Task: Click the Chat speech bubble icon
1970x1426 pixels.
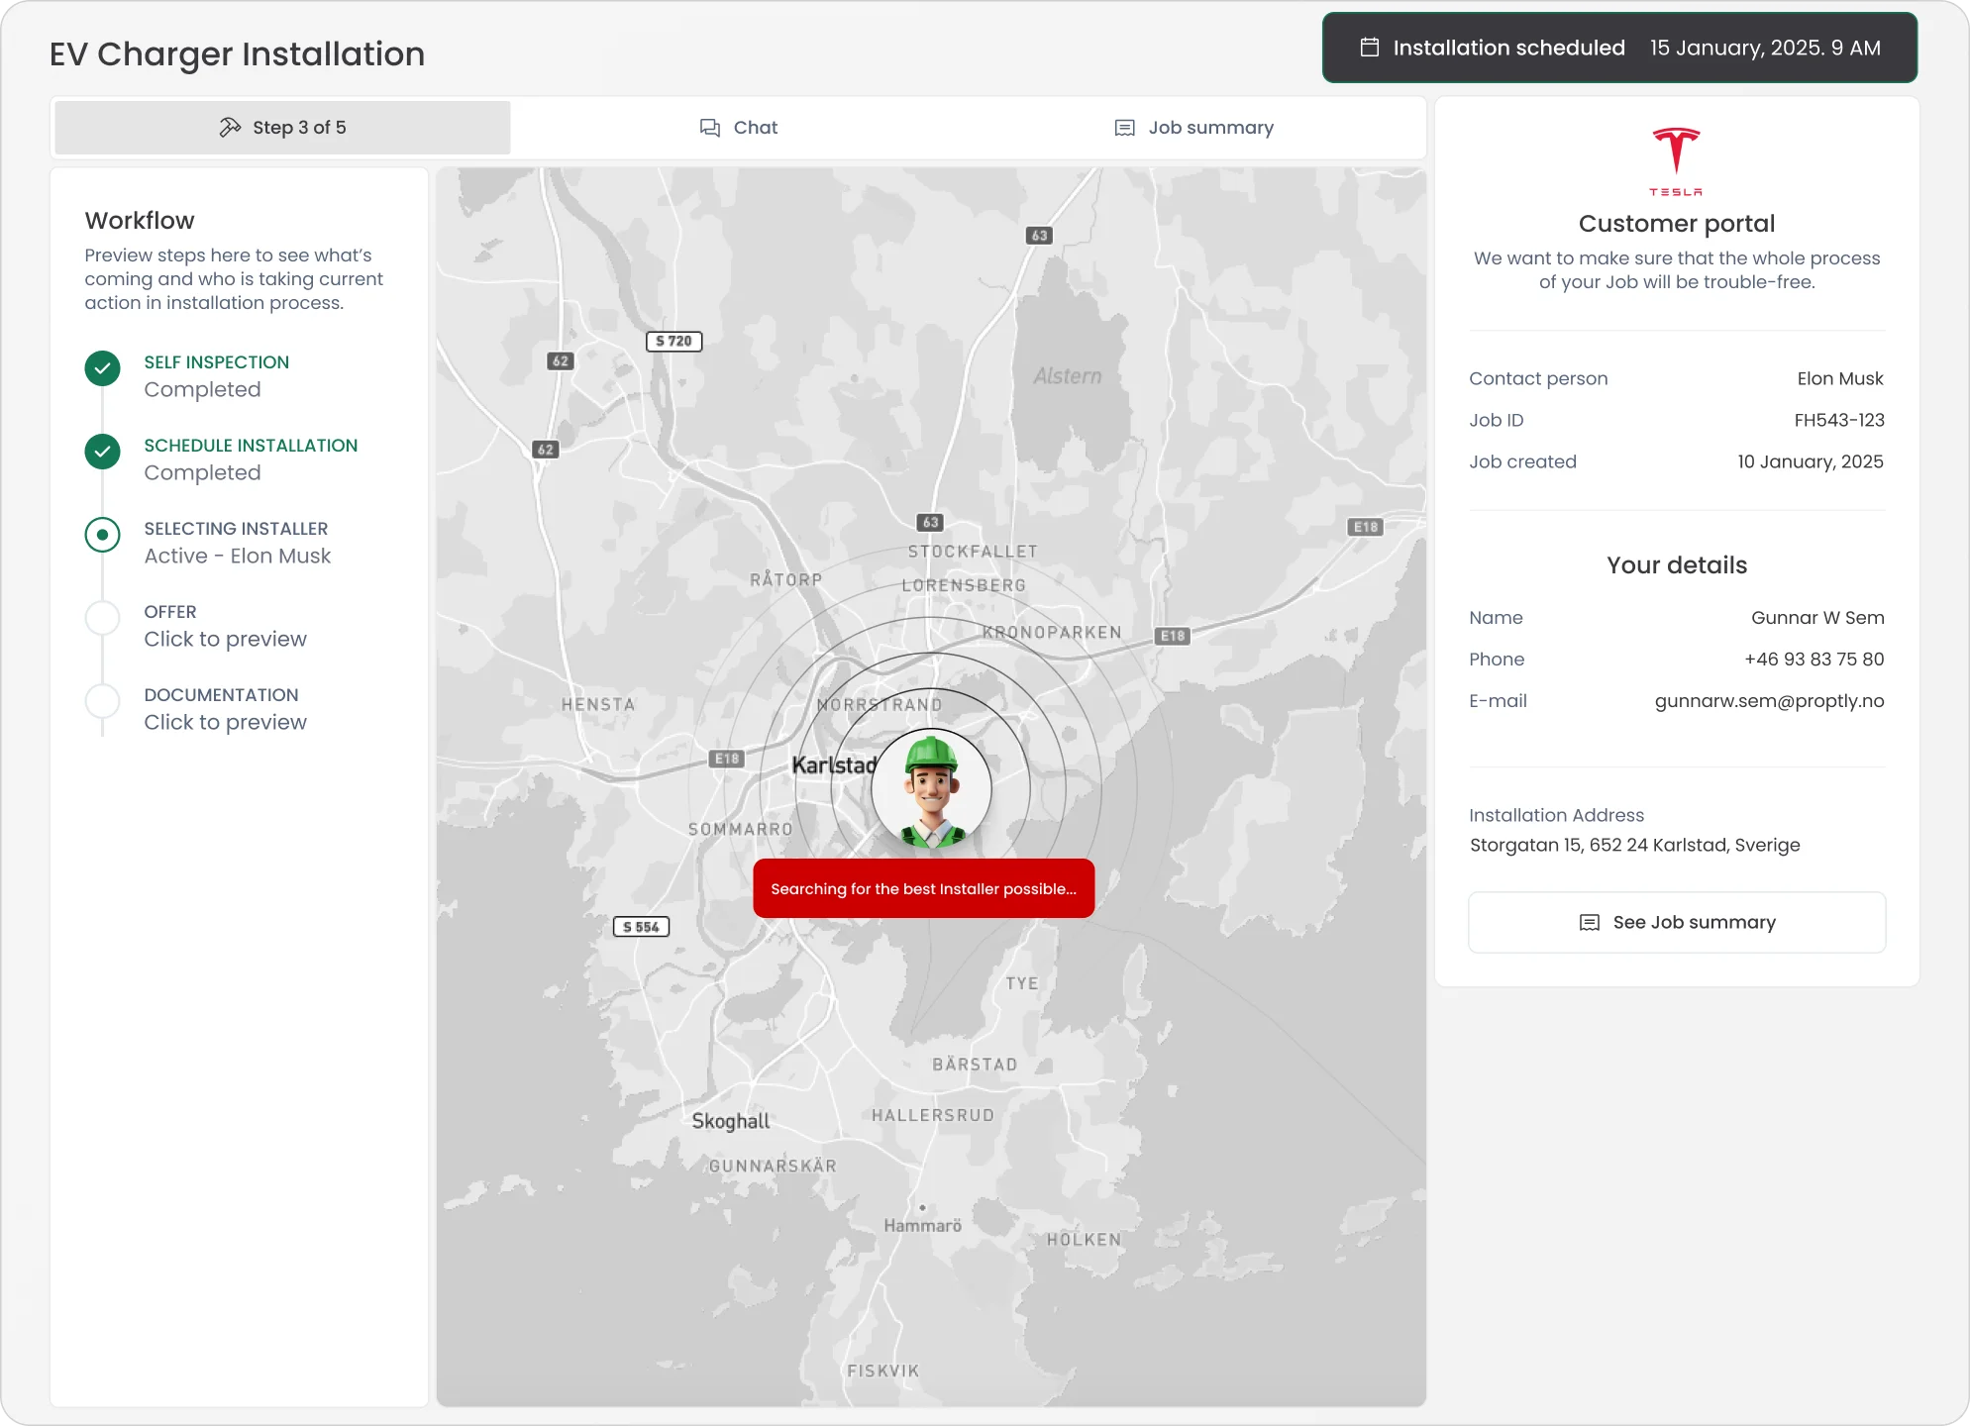Action: (710, 128)
